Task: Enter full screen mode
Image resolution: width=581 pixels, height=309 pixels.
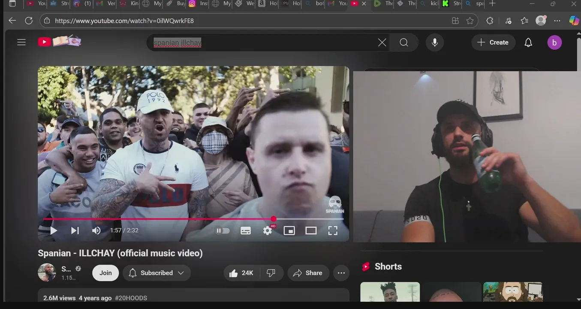Action: coord(333,230)
